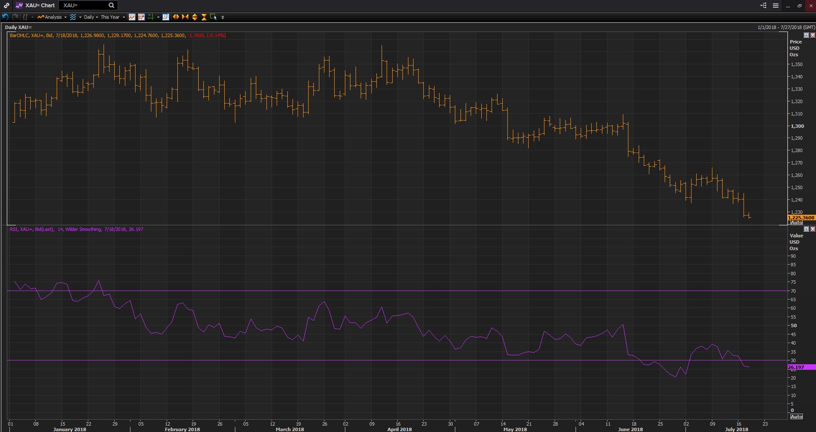Click the link chain icon beside chart title
Viewport: 816px width, 432px height.
coord(6,6)
